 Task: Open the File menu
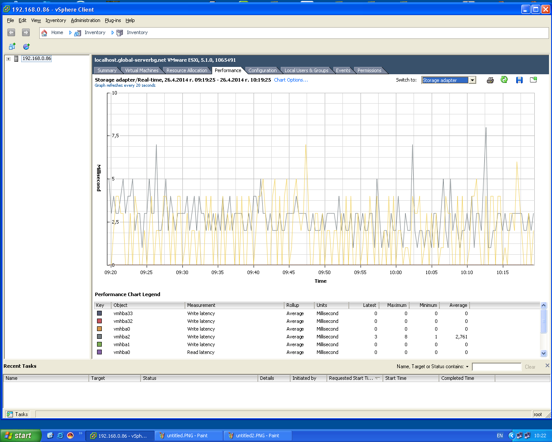(x=10, y=20)
